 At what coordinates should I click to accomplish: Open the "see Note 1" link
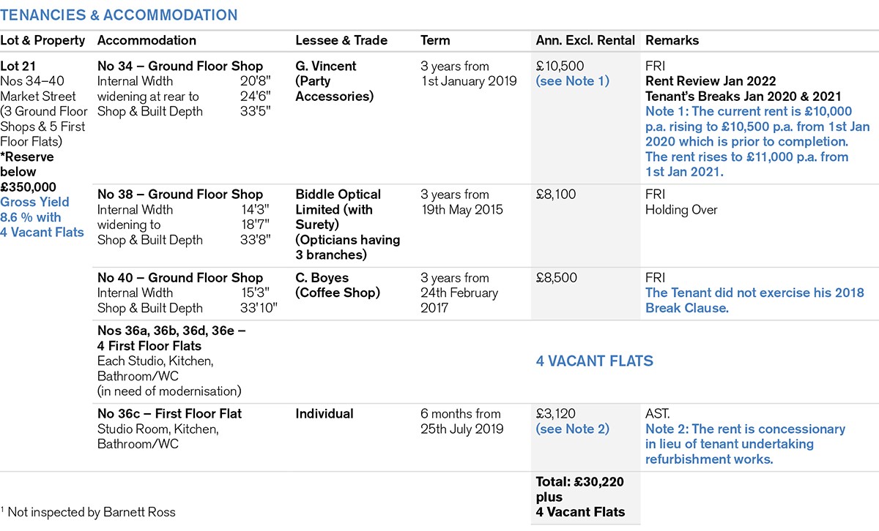[572, 81]
